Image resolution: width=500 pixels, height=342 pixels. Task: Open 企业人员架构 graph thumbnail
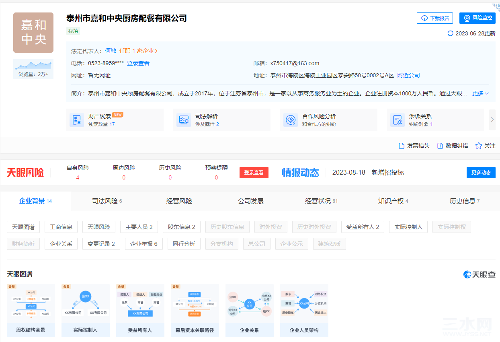click(304, 311)
